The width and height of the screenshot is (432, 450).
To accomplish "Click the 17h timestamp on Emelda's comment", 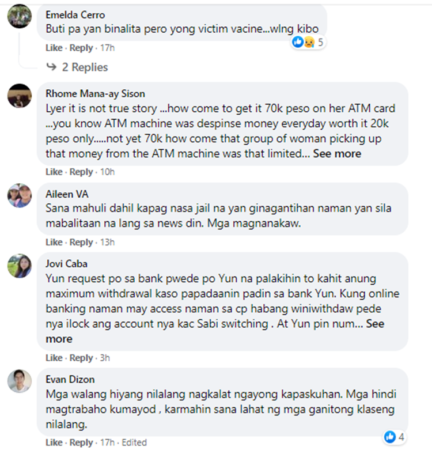I will click(x=107, y=48).
